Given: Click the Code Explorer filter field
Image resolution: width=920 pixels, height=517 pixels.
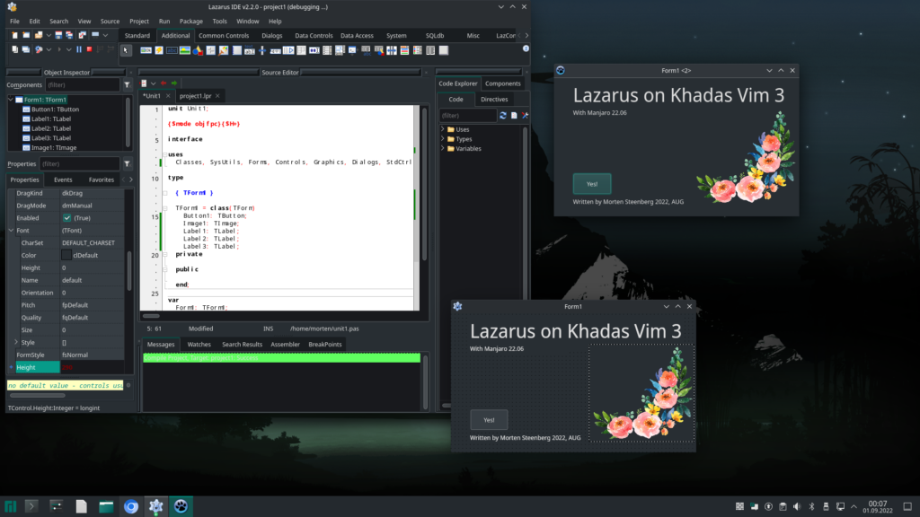Looking at the screenshot, I should point(467,116).
